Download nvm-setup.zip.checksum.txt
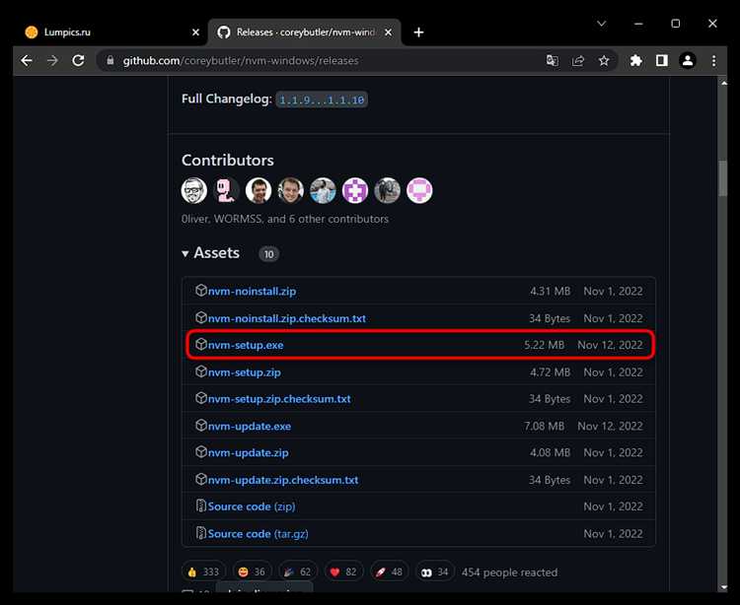The width and height of the screenshot is (740, 605). click(279, 399)
